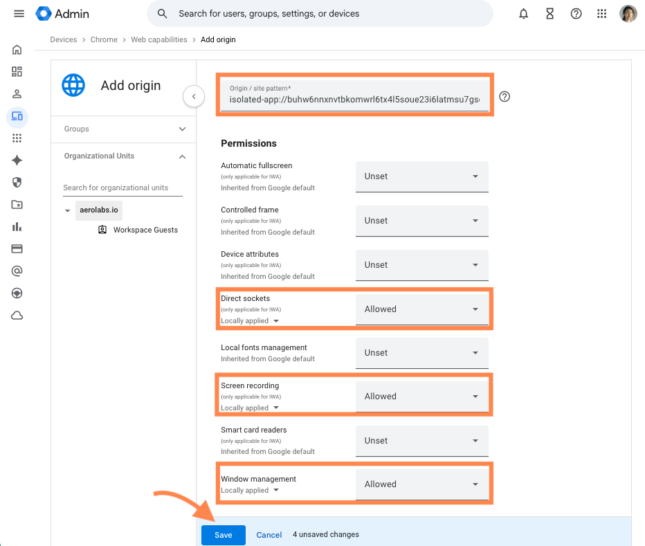This screenshot has height=546, width=645.
Task: Open the Automatic fullscreen permission dropdown
Action: 421,176
